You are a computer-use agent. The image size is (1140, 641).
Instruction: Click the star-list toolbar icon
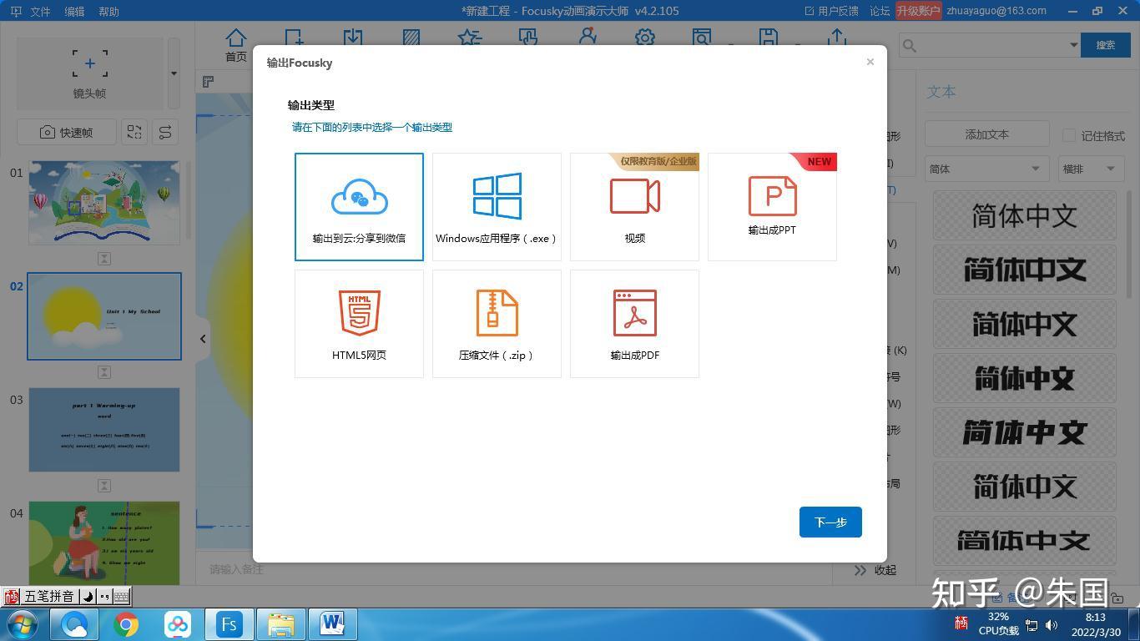click(470, 38)
